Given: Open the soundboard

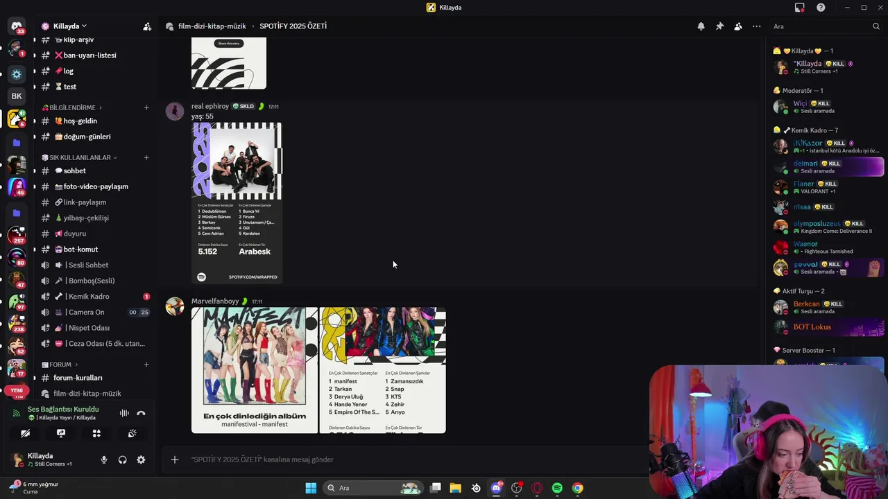Looking at the screenshot, I should (132, 433).
